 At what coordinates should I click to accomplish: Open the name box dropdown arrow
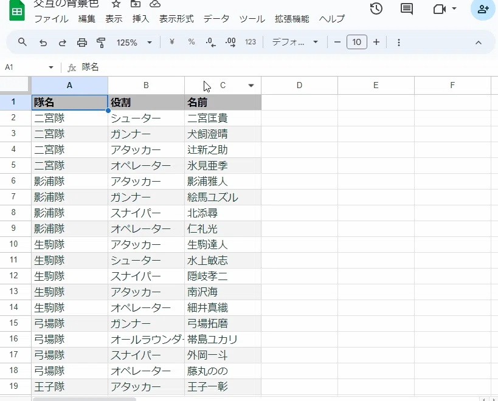[51, 67]
